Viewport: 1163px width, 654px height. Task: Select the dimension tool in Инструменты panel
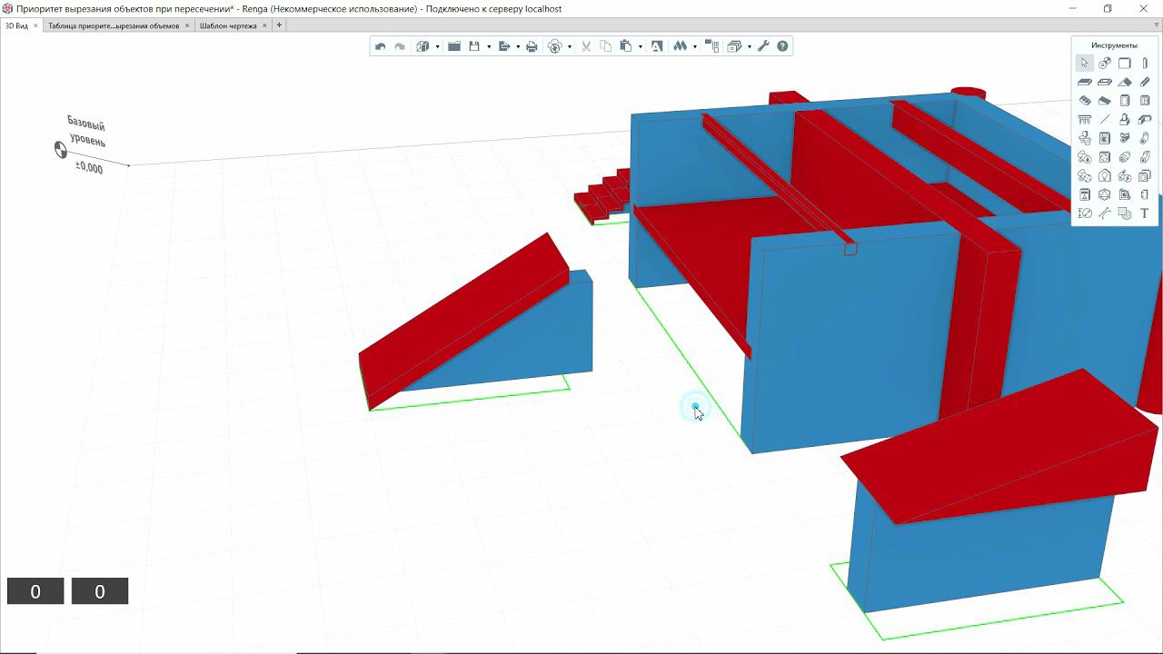[1084, 213]
